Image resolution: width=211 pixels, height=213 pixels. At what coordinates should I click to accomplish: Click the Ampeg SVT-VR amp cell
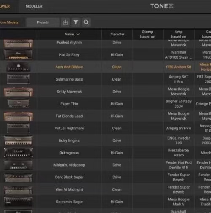point(179,128)
